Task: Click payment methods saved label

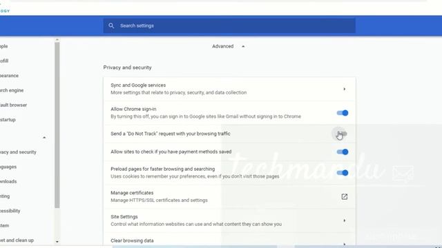Action: (x=171, y=152)
